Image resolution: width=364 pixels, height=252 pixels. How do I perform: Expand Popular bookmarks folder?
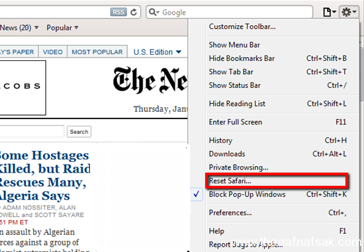click(62, 28)
